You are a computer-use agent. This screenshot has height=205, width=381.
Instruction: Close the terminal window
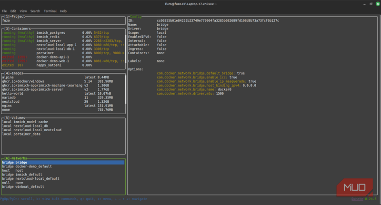point(378,4)
